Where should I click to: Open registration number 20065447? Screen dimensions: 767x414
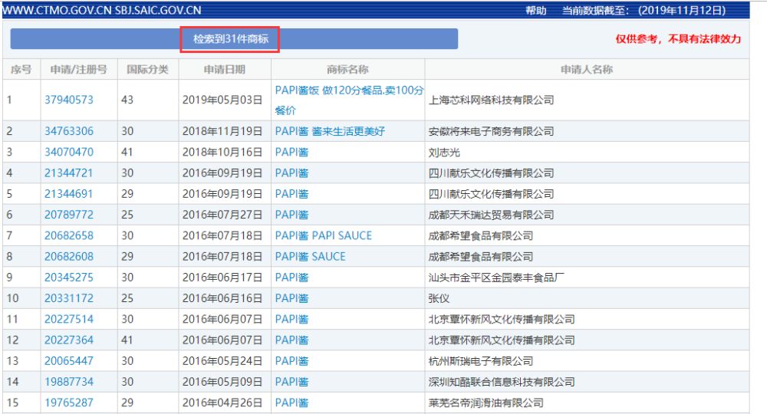[69, 361]
